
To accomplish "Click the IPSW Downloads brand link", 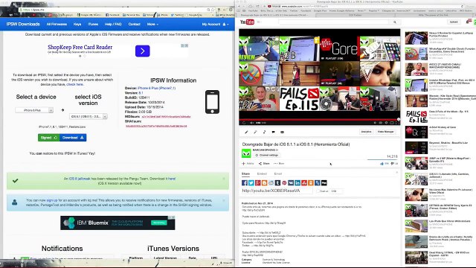I will pyautogui.click(x=23, y=24).
